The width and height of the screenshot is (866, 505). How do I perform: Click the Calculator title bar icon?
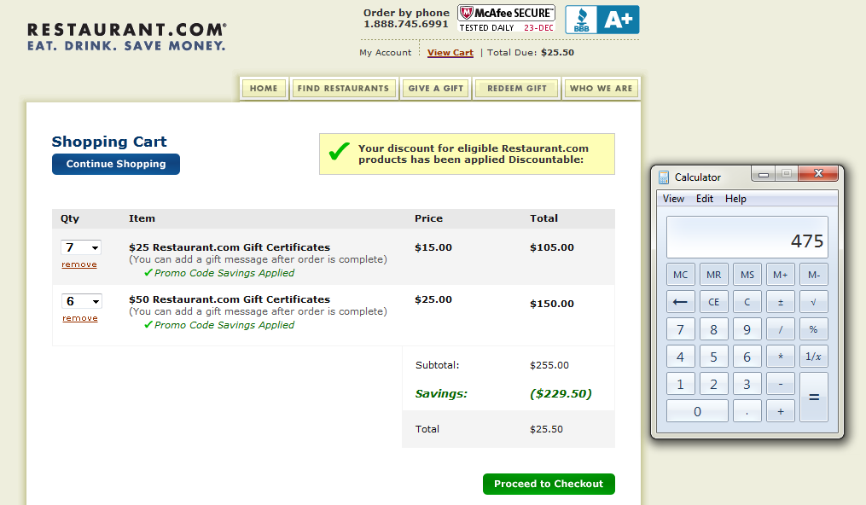[x=664, y=177]
